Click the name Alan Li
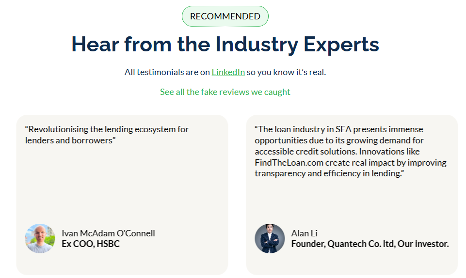Image resolution: width=466 pixels, height=278 pixels. [304, 233]
